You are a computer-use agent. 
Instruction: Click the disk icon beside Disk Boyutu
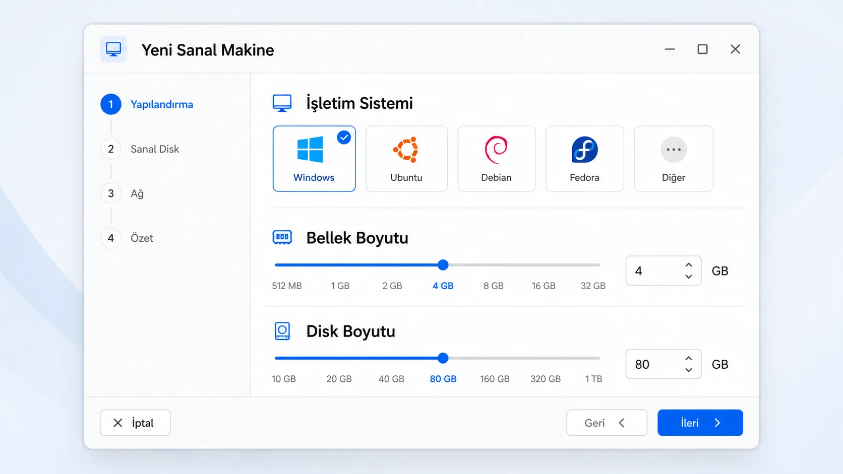282,331
